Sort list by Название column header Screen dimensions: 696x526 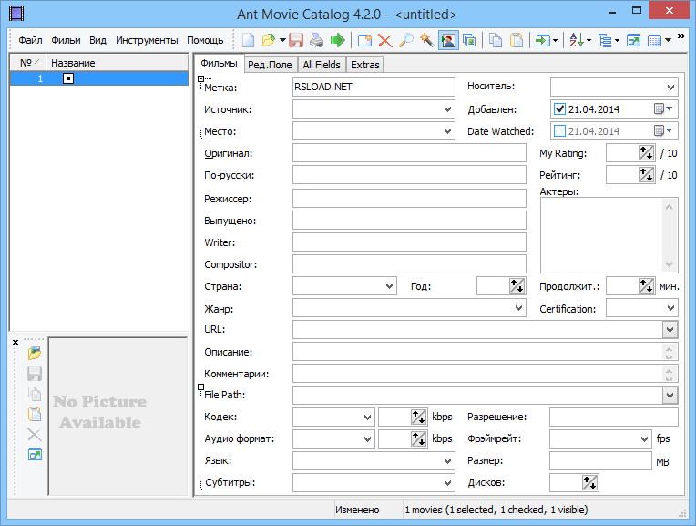tap(118, 63)
